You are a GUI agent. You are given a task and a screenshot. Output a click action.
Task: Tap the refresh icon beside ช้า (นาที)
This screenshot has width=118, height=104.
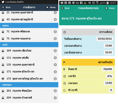click(65, 90)
